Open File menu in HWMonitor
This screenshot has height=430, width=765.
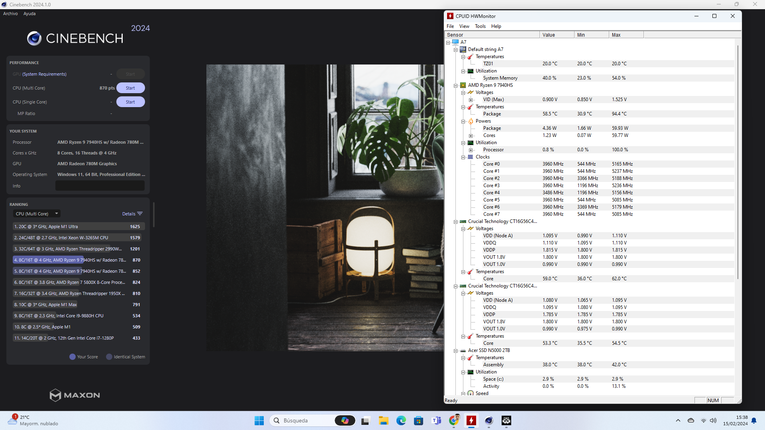click(x=450, y=26)
